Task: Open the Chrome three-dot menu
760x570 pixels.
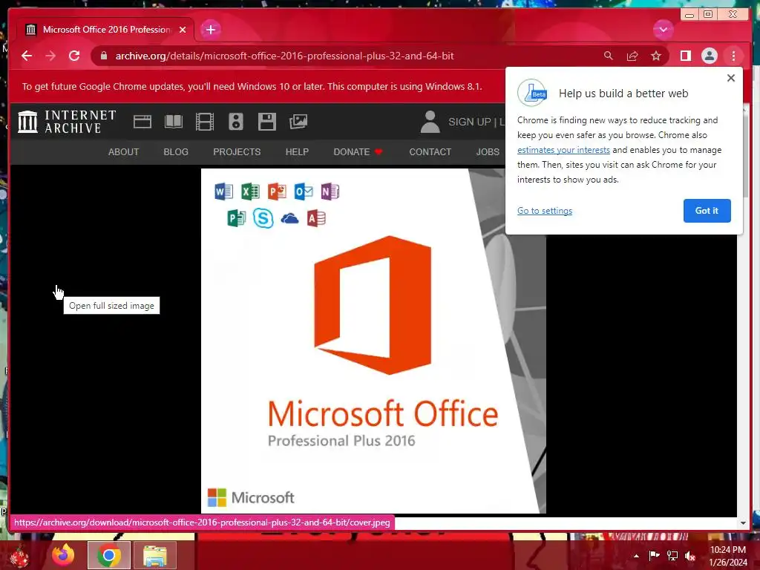Action: (x=733, y=56)
